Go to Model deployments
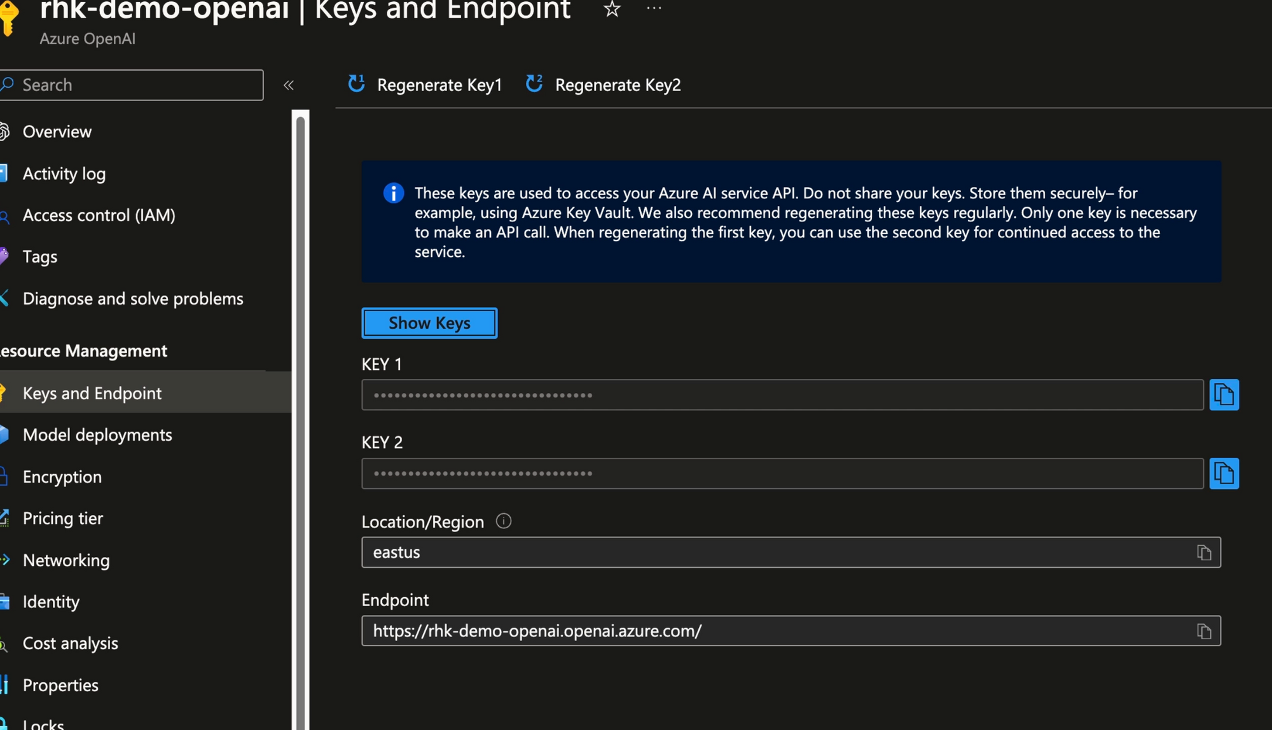 pyautogui.click(x=97, y=435)
